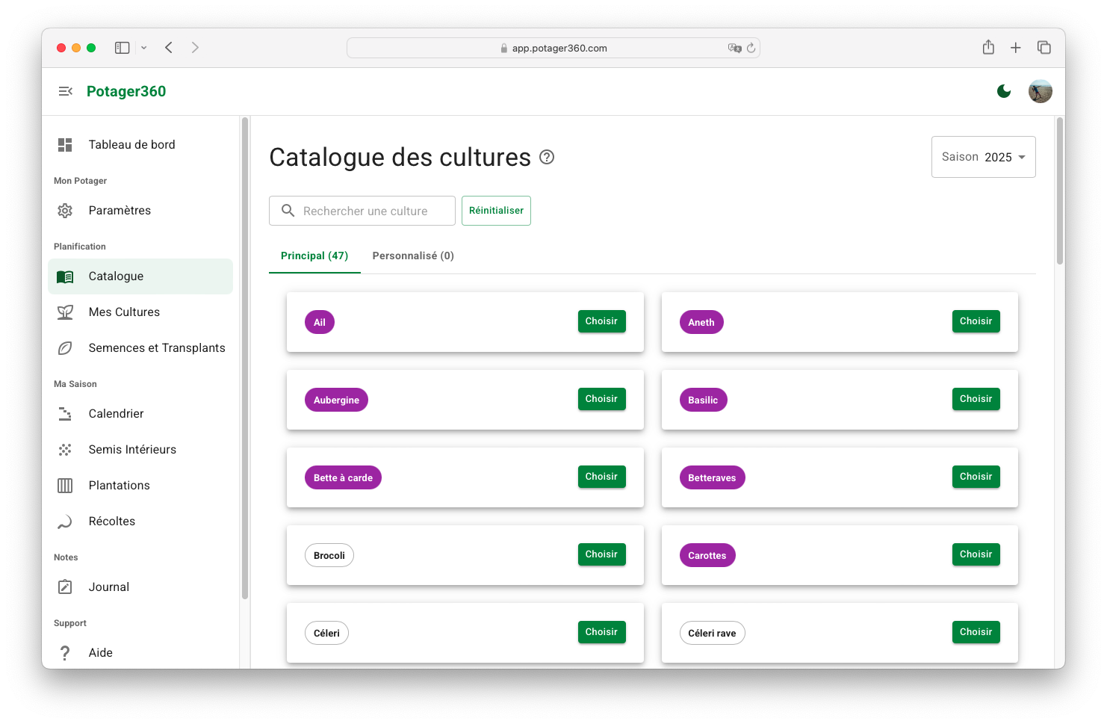The height and width of the screenshot is (724, 1107).
Task: Click the Journal notes icon
Action: [x=65, y=587]
